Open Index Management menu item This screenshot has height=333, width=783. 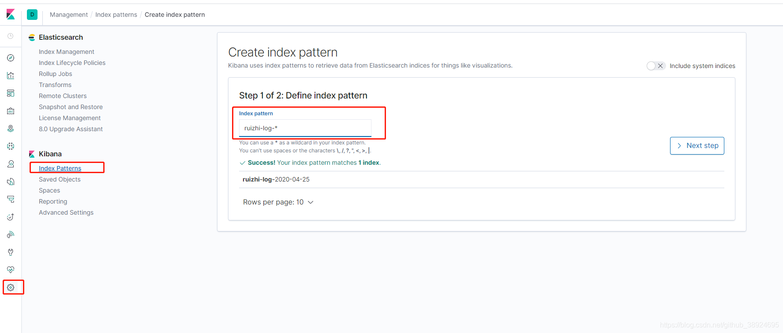tap(67, 52)
